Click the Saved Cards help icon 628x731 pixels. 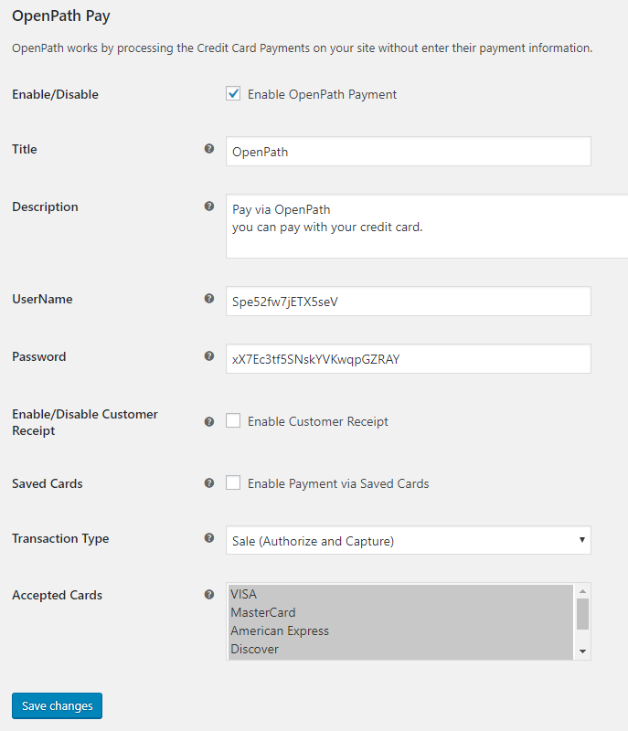(x=209, y=483)
